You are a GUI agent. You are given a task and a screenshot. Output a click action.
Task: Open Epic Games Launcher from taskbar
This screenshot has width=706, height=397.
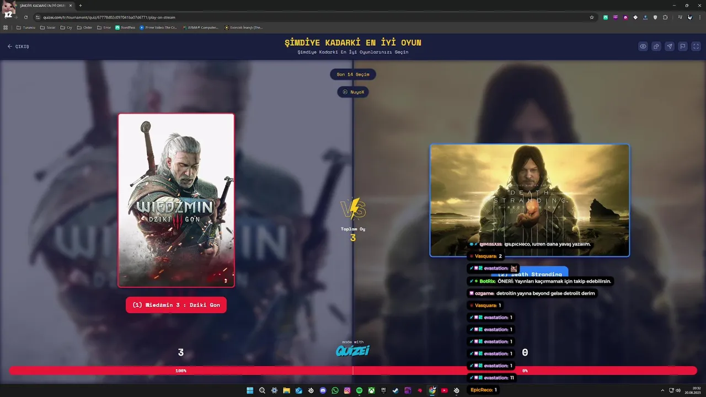(x=383, y=390)
